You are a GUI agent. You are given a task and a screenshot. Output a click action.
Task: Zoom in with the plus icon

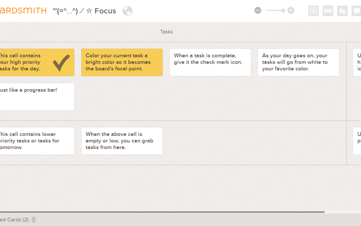(291, 10)
